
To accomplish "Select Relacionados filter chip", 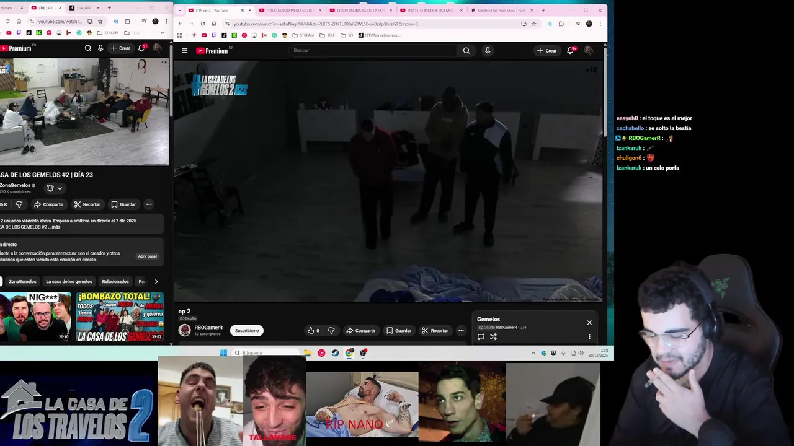I will [115, 282].
